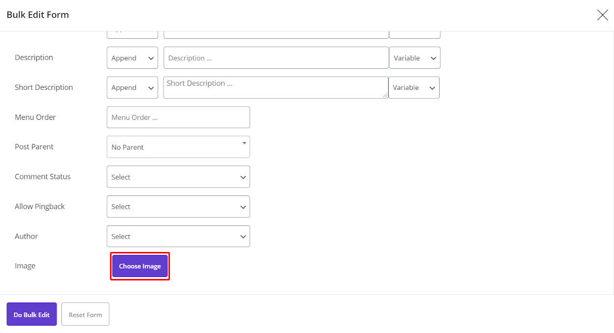Click the Comment Status field label

point(43,177)
